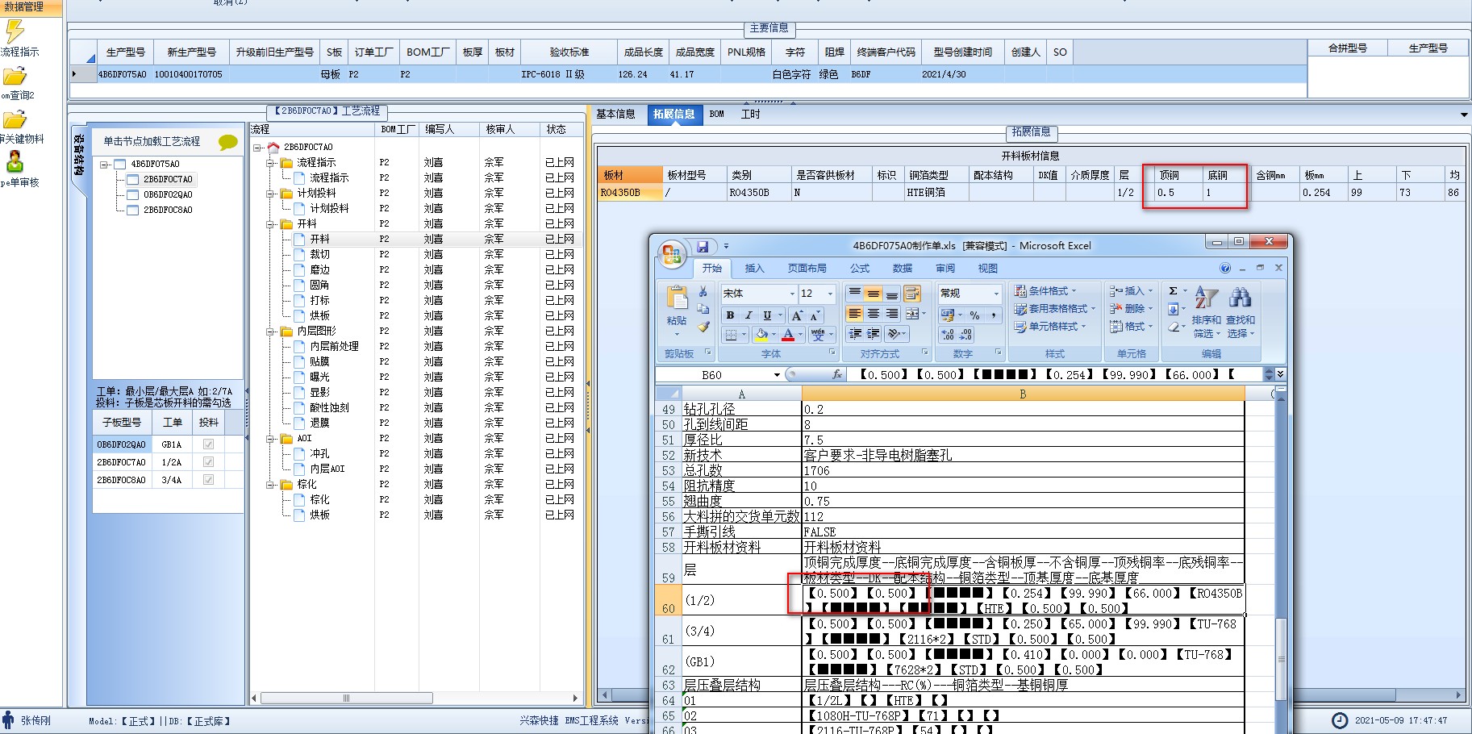
Task: Click the Increase Decimal icon
Action: pyautogui.click(x=948, y=334)
